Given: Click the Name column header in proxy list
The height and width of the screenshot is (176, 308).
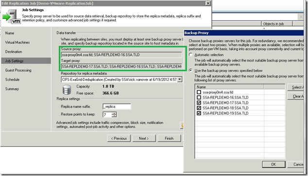Looking at the screenshot, I should point(229,87).
